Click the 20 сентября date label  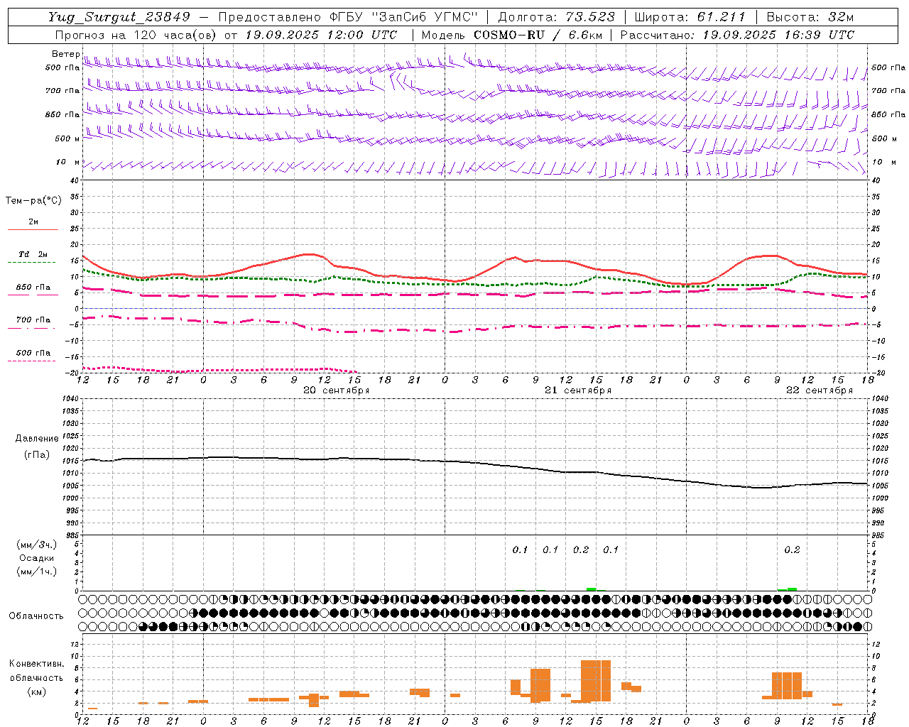click(336, 390)
